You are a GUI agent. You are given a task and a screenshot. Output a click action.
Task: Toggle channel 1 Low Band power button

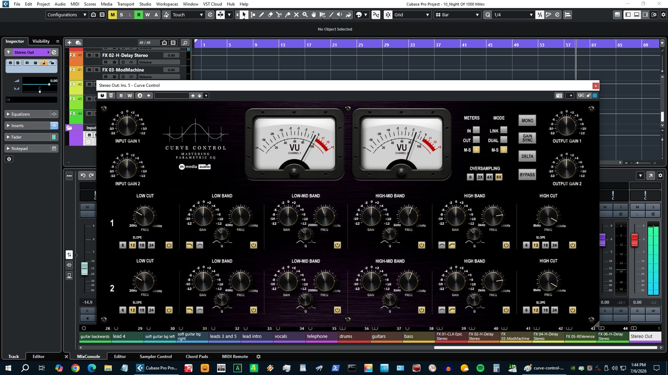click(254, 245)
